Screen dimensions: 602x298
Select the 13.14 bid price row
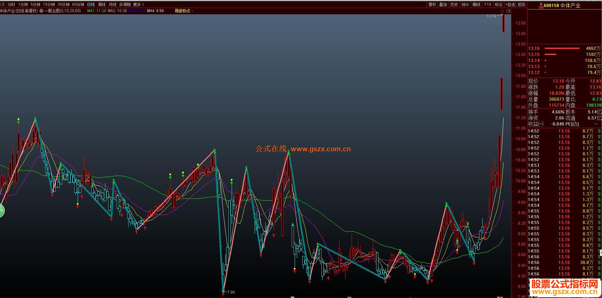564,60
